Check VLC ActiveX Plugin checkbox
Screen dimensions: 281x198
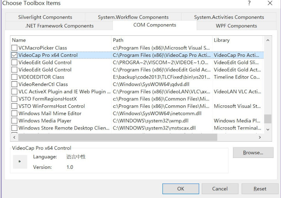pos(14,92)
